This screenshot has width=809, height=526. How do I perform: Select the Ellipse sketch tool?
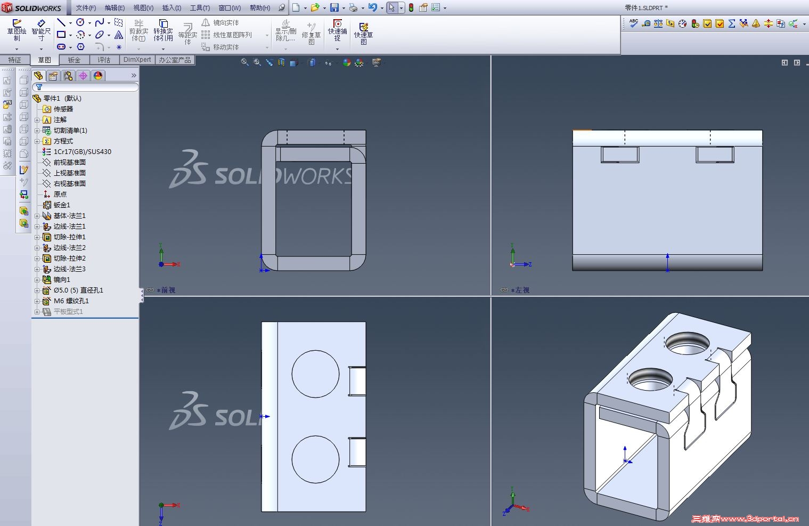[100, 35]
